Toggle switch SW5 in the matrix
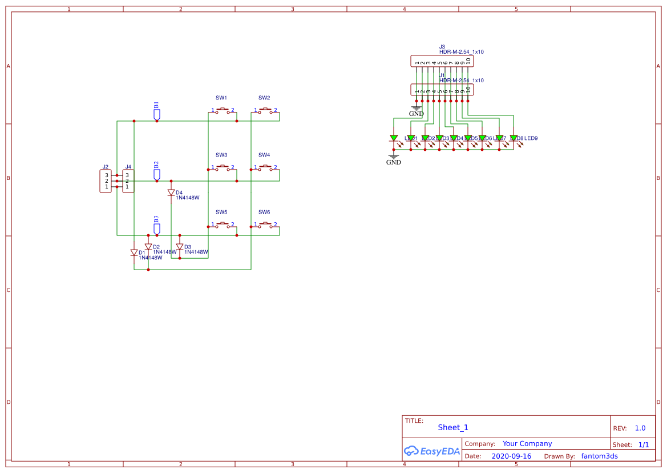The width and height of the screenshot is (667, 473). click(x=221, y=225)
